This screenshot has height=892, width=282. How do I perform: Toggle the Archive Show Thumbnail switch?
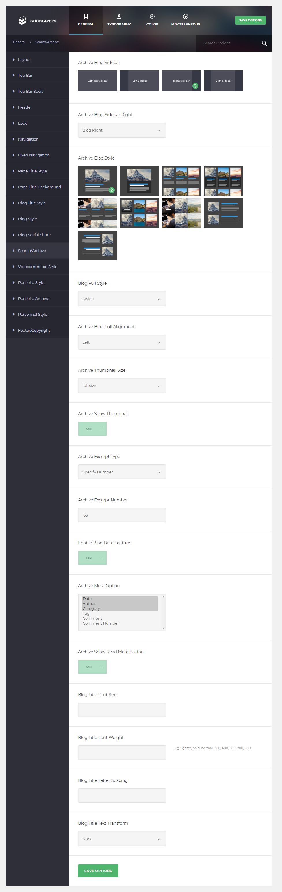(92, 429)
